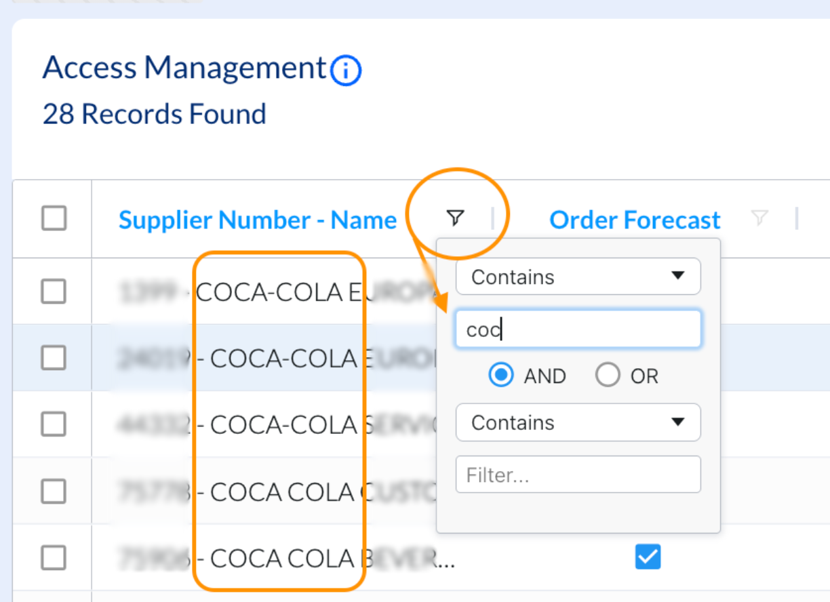The height and width of the screenshot is (602, 830).
Task: Focus the empty 'Filter...' text box
Action: (578, 475)
